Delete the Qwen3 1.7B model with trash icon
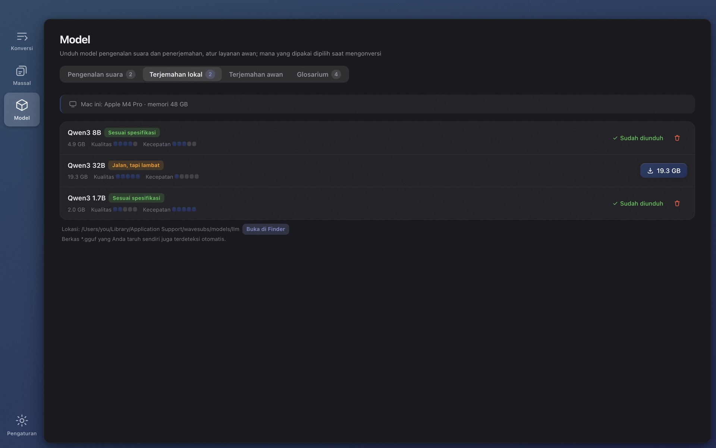This screenshot has height=448, width=716. [677, 203]
